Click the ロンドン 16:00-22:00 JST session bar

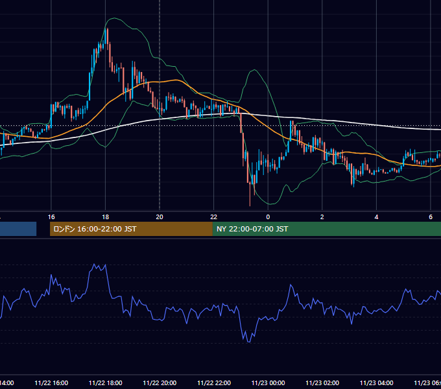coord(131,229)
